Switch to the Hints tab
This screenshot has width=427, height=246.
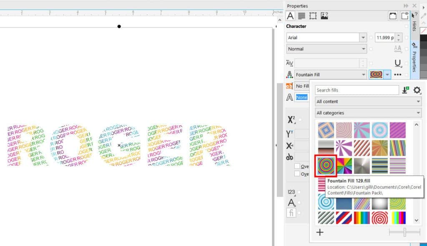[414, 26]
